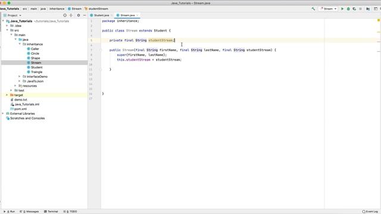381x214 pixels.
Task: Switch to the Student.java tab
Action: (101, 15)
